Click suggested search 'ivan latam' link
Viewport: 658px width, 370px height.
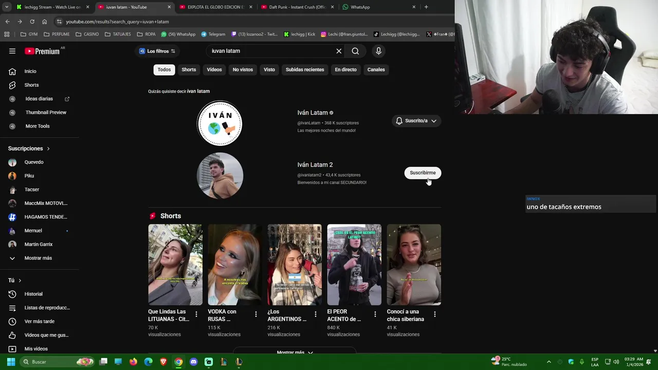click(198, 91)
